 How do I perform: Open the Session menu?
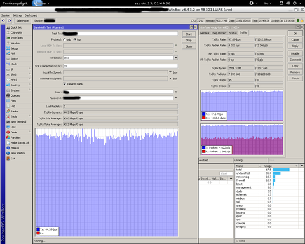6,15
